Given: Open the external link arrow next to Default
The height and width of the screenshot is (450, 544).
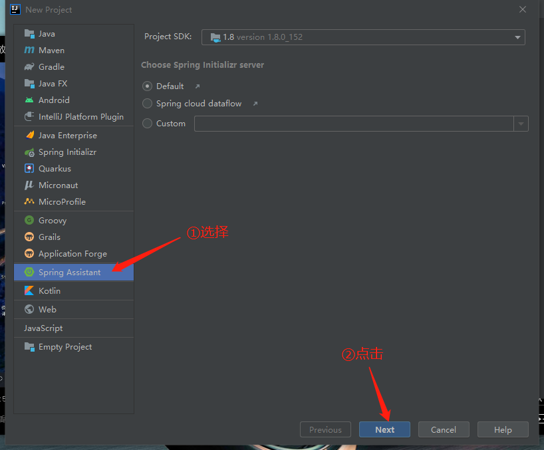Looking at the screenshot, I should [198, 86].
